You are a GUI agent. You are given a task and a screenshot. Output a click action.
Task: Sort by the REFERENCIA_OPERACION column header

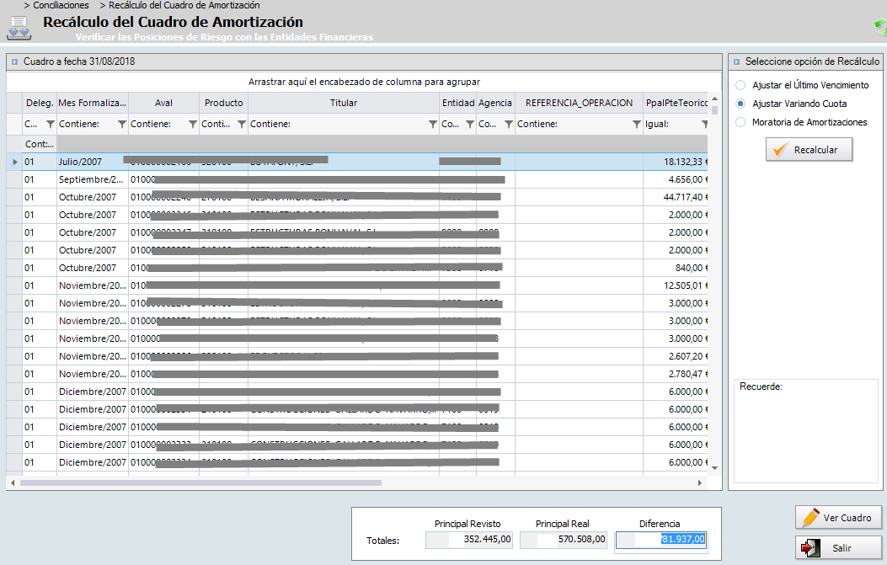(x=580, y=103)
